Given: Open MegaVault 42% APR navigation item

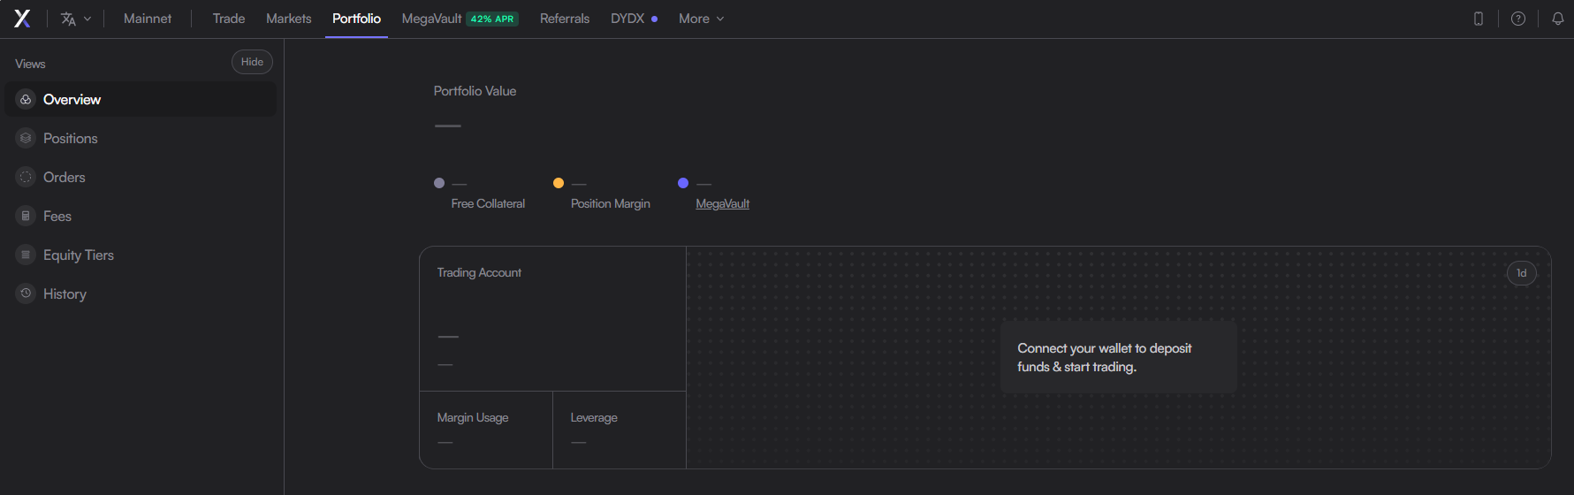Looking at the screenshot, I should pos(460,19).
